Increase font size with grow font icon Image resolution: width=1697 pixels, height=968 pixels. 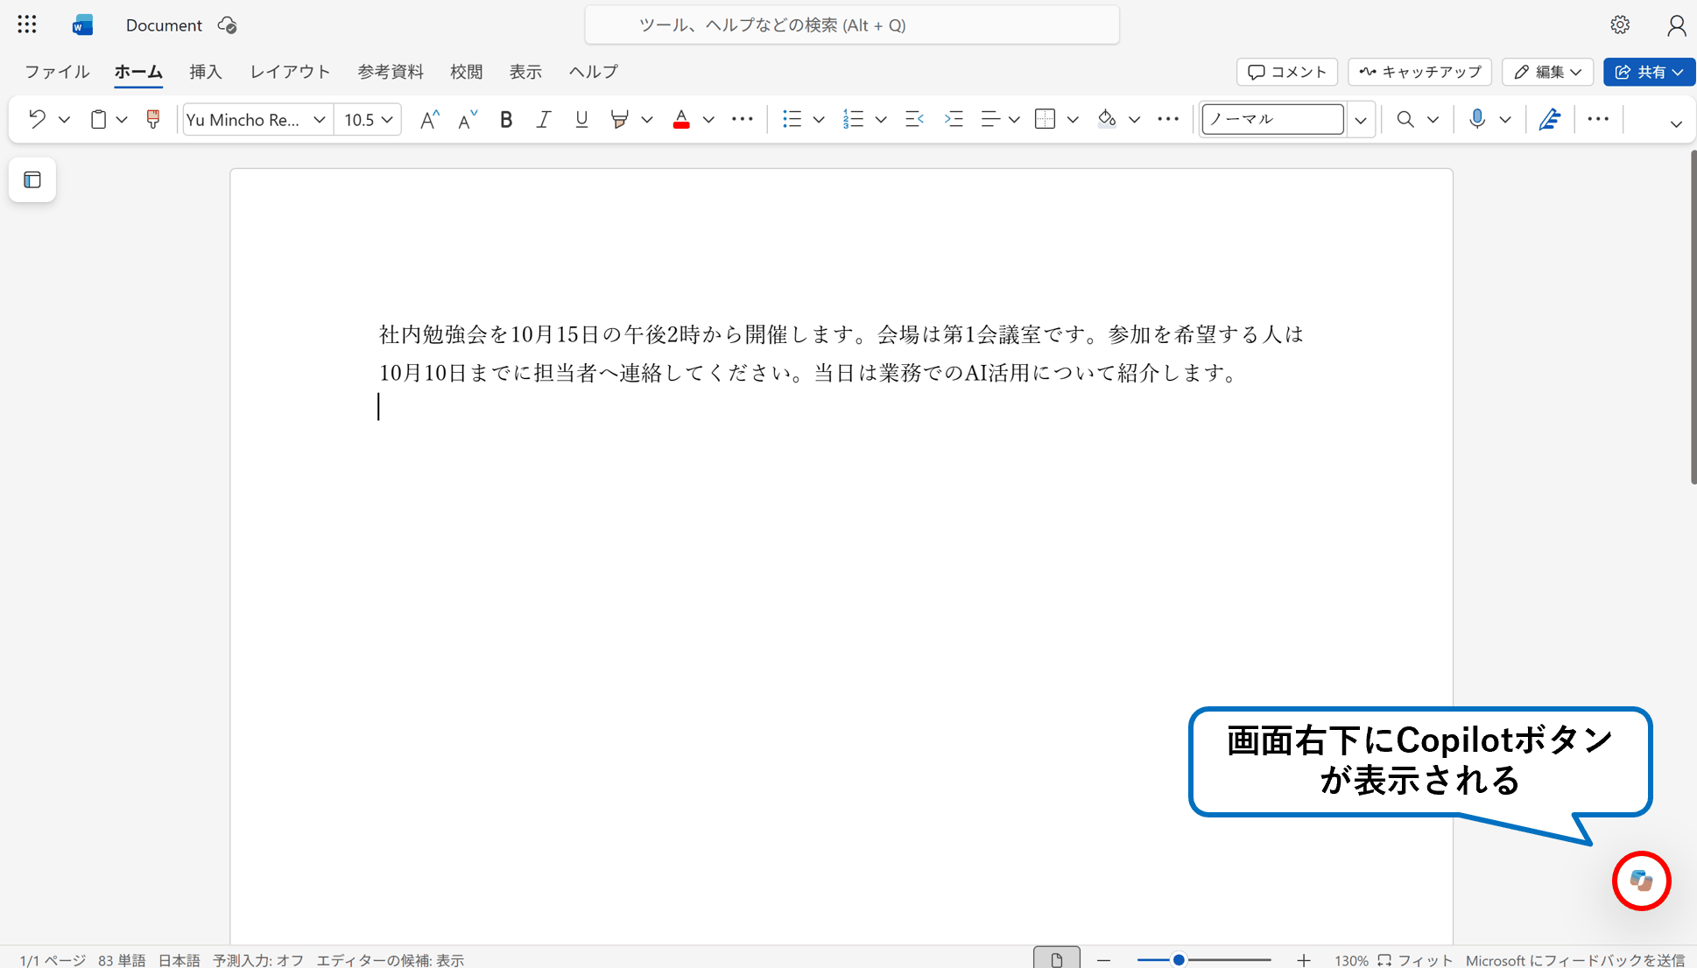429,119
